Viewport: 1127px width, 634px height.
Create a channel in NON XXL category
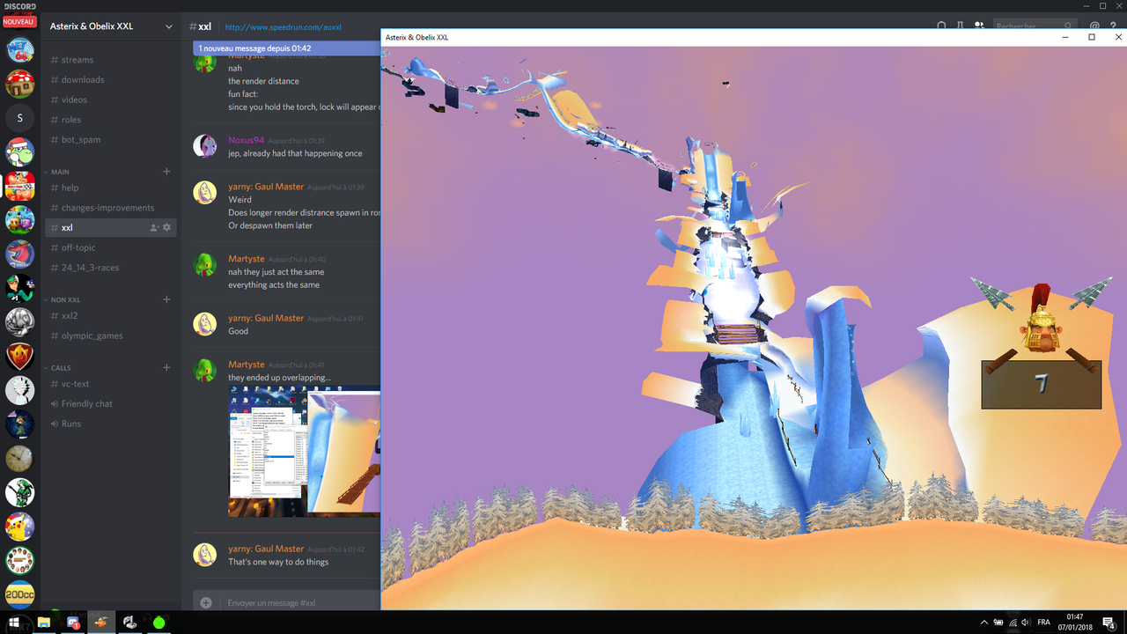tap(166, 300)
